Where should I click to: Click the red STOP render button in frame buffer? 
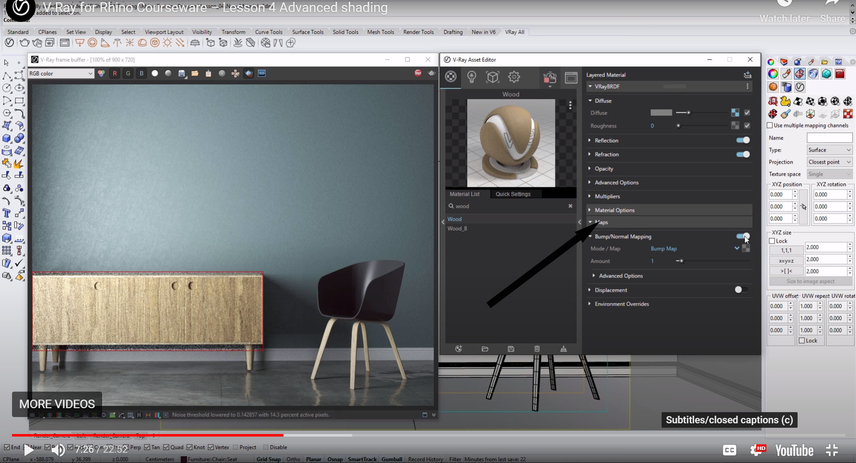pyautogui.click(x=418, y=73)
